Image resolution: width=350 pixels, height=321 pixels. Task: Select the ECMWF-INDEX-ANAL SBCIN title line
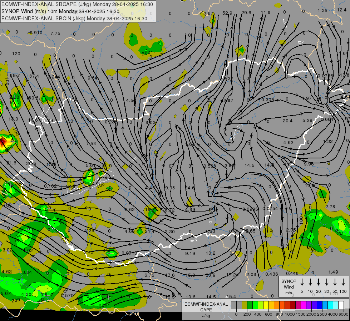pos(74,19)
